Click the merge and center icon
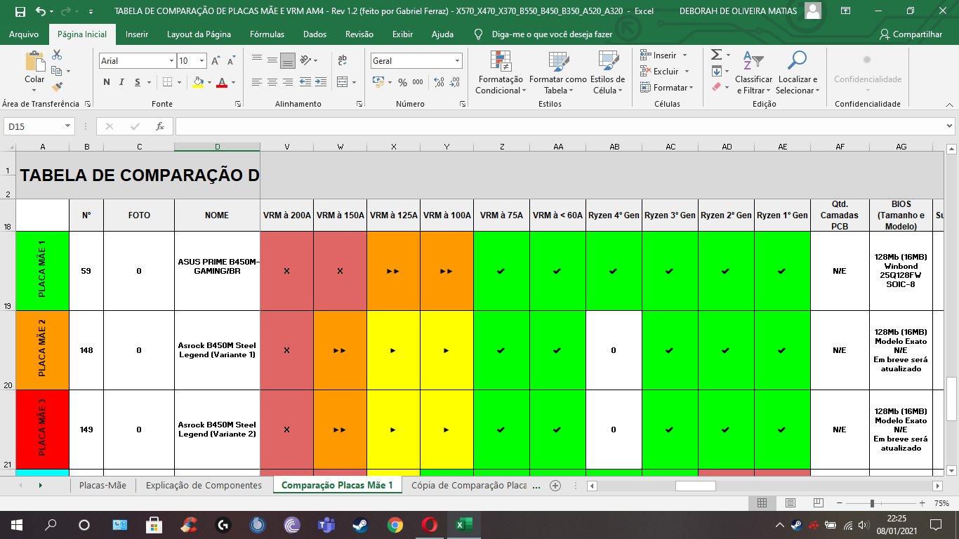The image size is (959, 539). pos(342,82)
